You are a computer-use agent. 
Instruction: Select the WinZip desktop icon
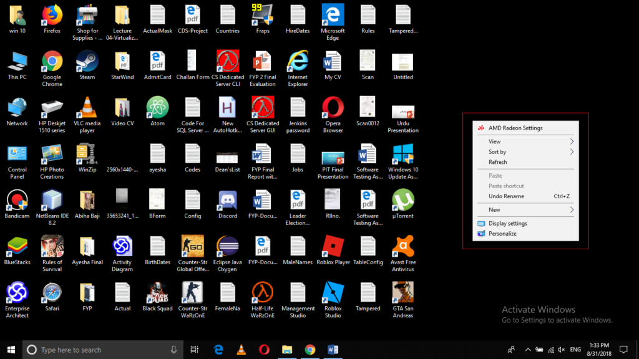(x=87, y=158)
